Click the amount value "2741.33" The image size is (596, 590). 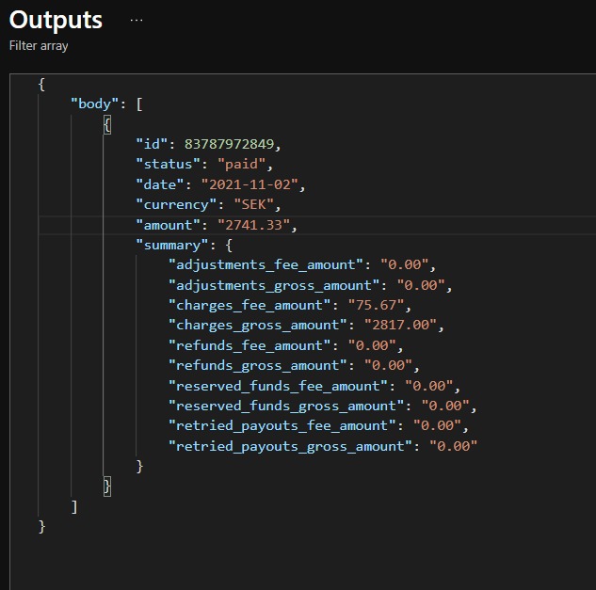click(x=253, y=225)
